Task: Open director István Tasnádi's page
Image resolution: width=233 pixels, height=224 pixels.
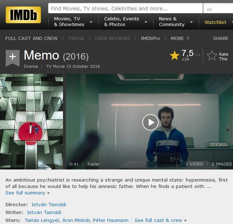Action: pos(49,204)
